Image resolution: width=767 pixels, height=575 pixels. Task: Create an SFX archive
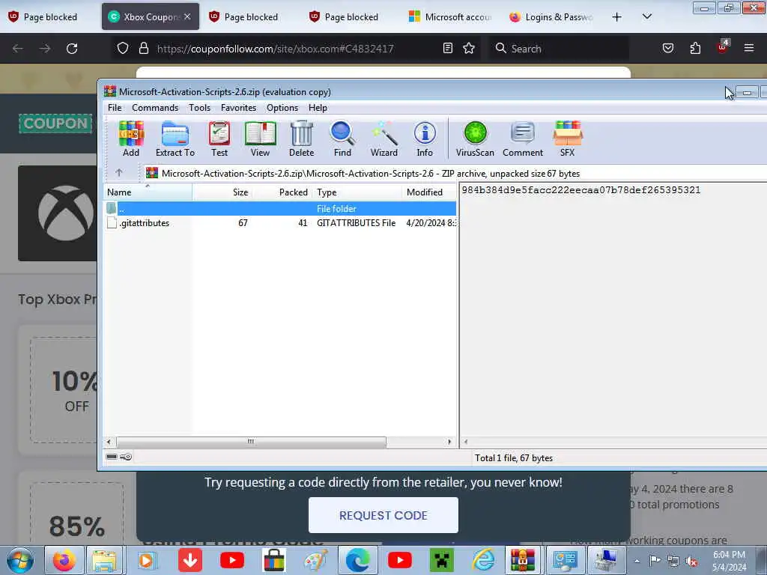[x=568, y=139]
